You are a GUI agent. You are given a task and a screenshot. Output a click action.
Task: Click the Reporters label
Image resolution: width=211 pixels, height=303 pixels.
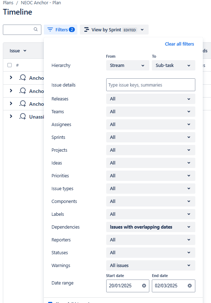pos(61,240)
